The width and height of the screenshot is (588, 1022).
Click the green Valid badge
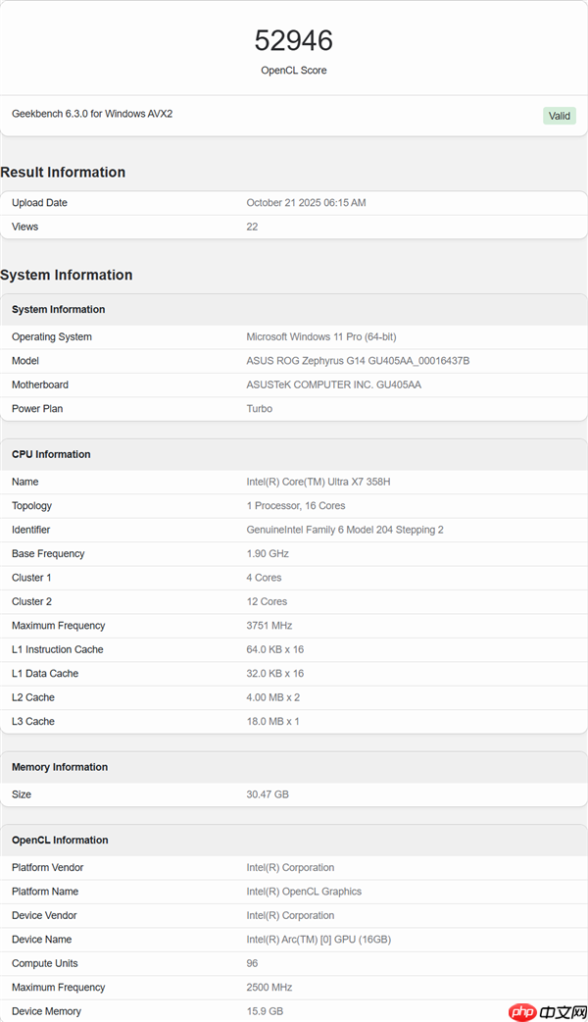point(559,116)
